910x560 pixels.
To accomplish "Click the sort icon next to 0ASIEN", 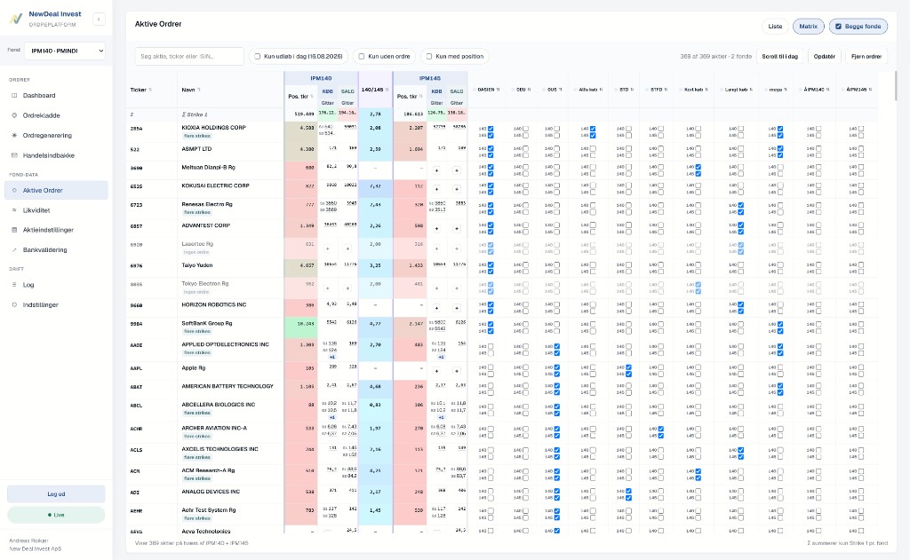I will tap(498, 90).
